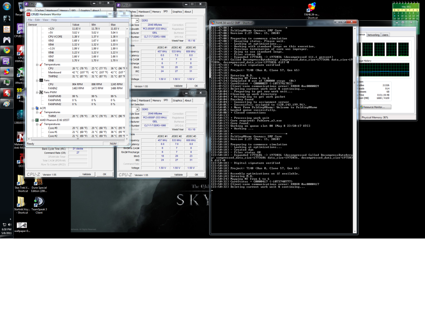Click the purple CPU-Z taskbar button
Viewport: 425px width, 318px height.
(x=7, y=61)
